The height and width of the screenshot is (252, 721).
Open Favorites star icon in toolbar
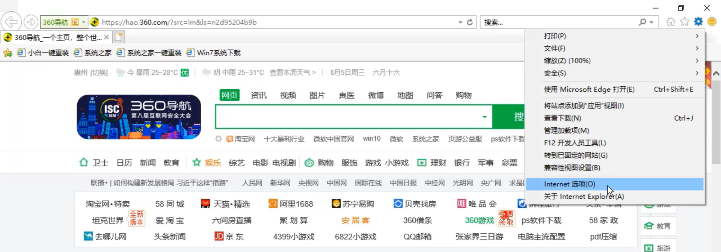(x=685, y=22)
